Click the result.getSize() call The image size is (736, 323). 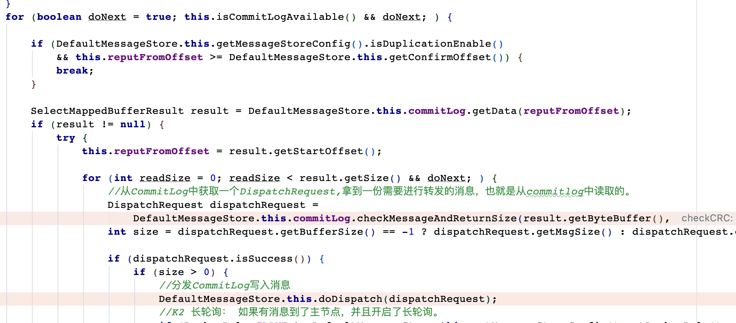point(350,178)
